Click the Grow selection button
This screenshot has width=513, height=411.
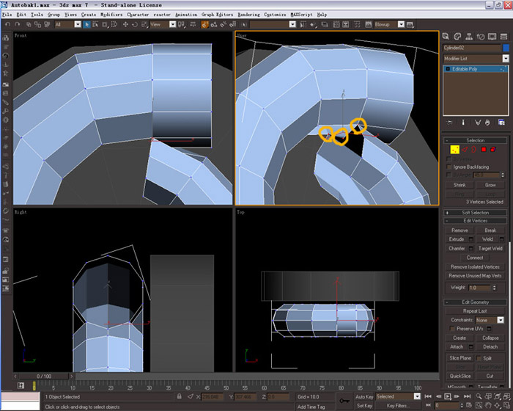pyautogui.click(x=490, y=185)
